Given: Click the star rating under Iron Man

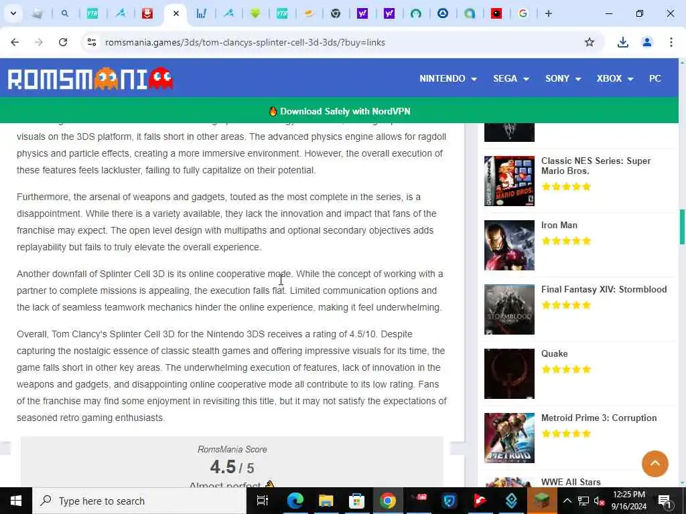Looking at the screenshot, I should (x=566, y=241).
